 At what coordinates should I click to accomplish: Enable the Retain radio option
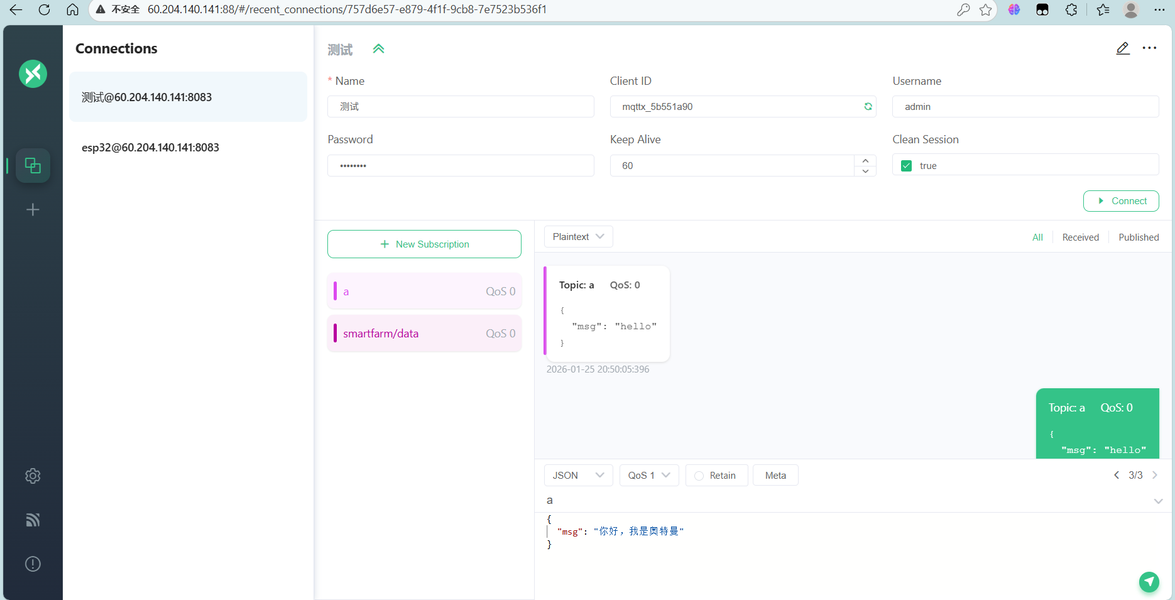click(x=699, y=476)
